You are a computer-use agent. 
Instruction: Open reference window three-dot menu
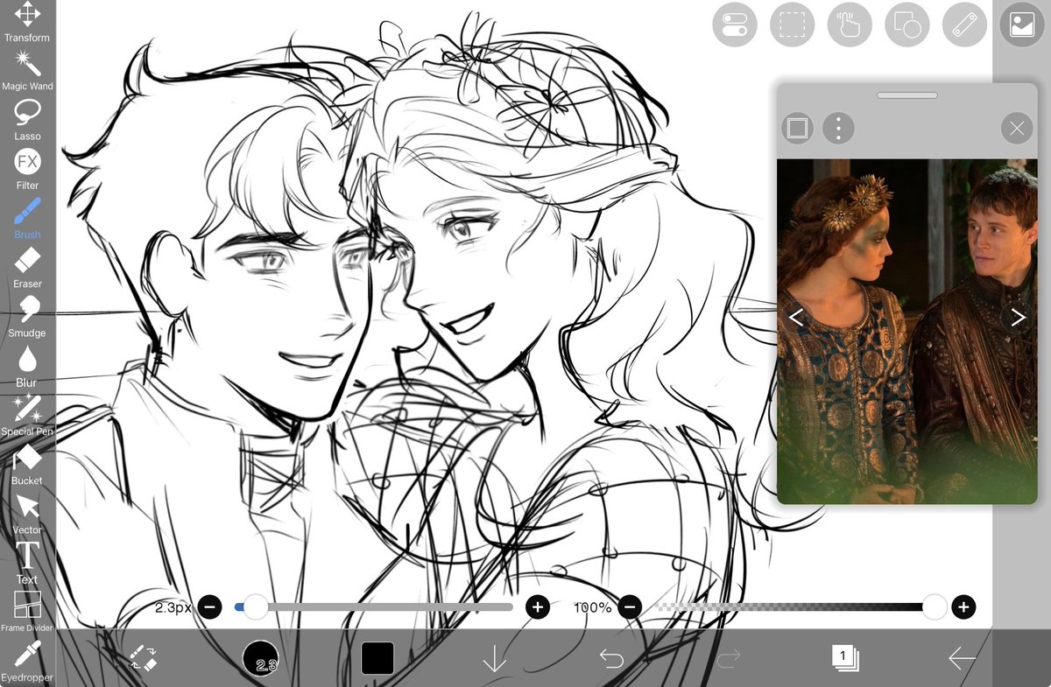click(838, 129)
